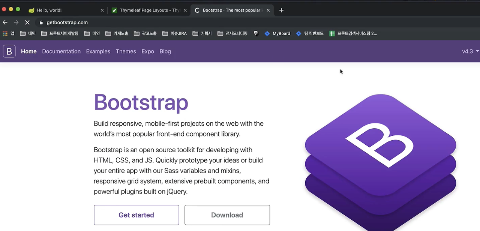
Task: Go to Home in navbar
Action: [x=29, y=51]
